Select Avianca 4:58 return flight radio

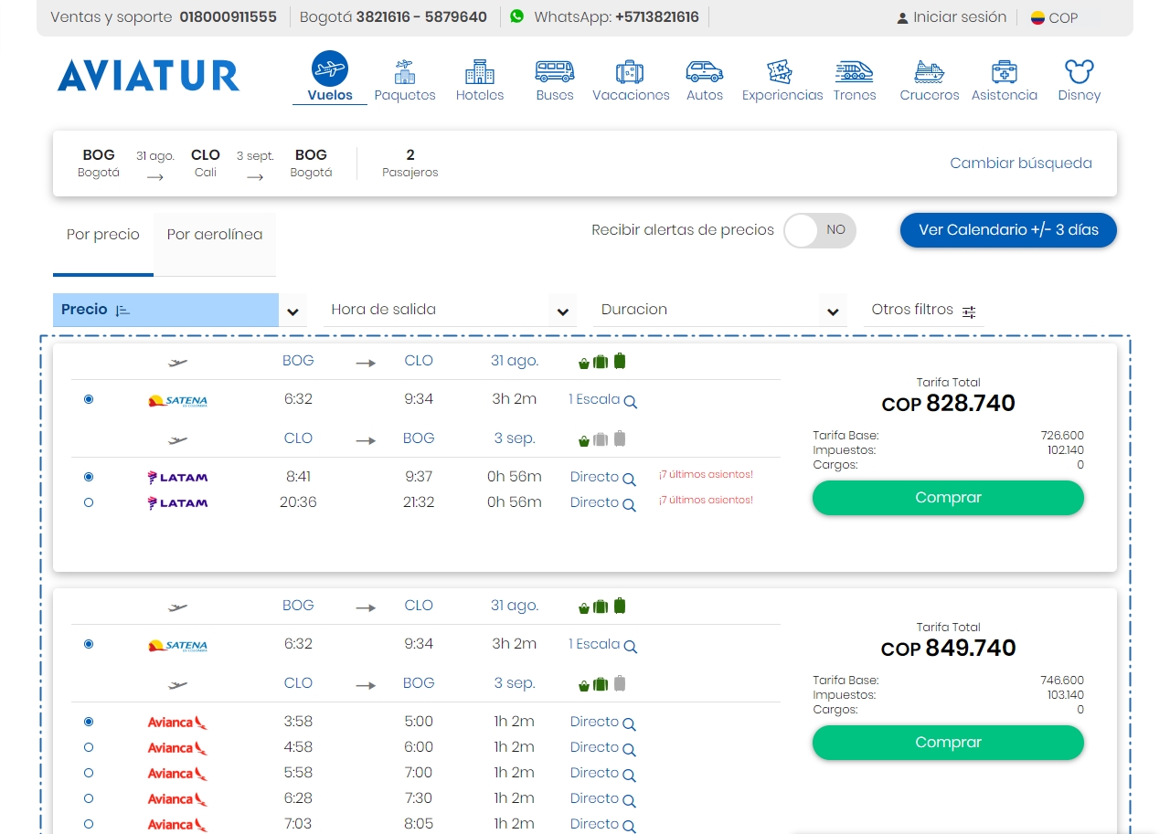tap(89, 747)
